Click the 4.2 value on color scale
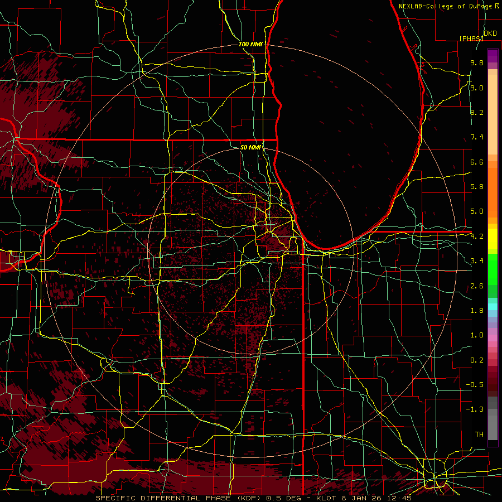Viewport: 502px width, 502px height. 477,236
